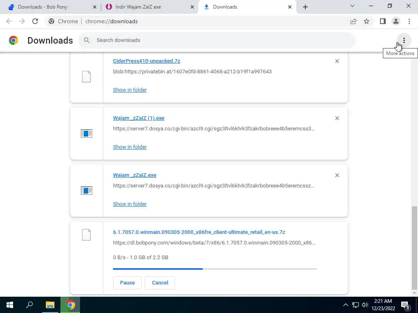
Task: Click the exe icon of Wajam _zZalZ (1).exe
Action: 87,134
